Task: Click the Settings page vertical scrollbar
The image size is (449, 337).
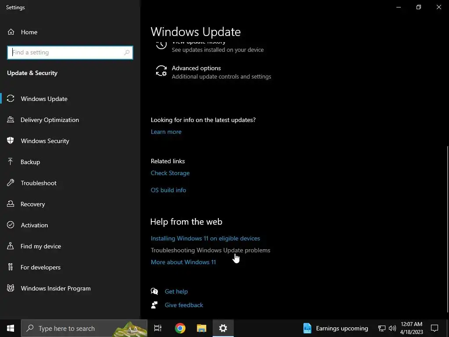Action: pos(447,229)
